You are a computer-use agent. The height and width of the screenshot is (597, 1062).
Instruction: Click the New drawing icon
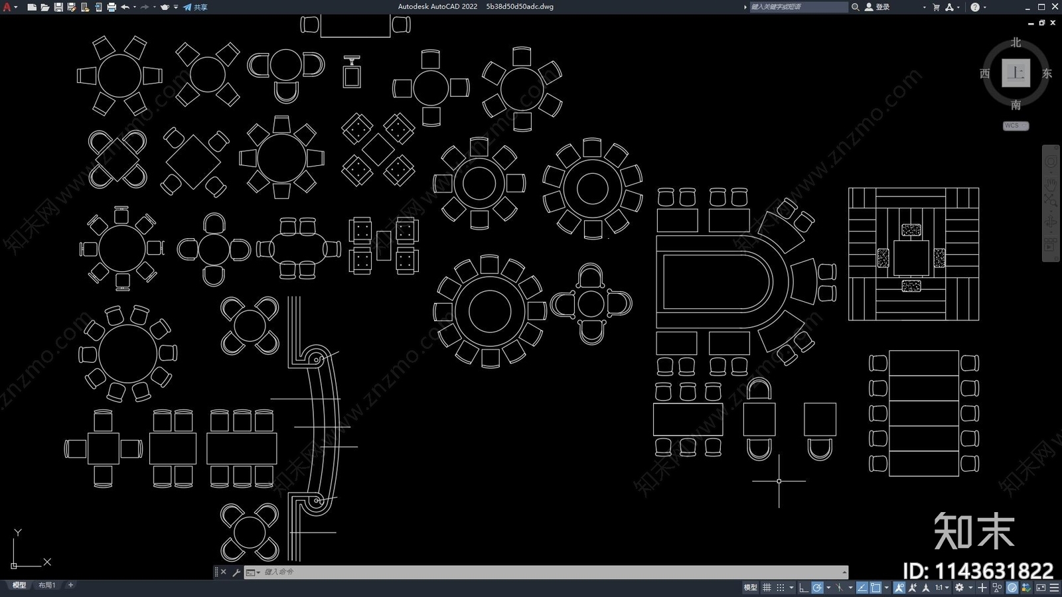[31, 7]
